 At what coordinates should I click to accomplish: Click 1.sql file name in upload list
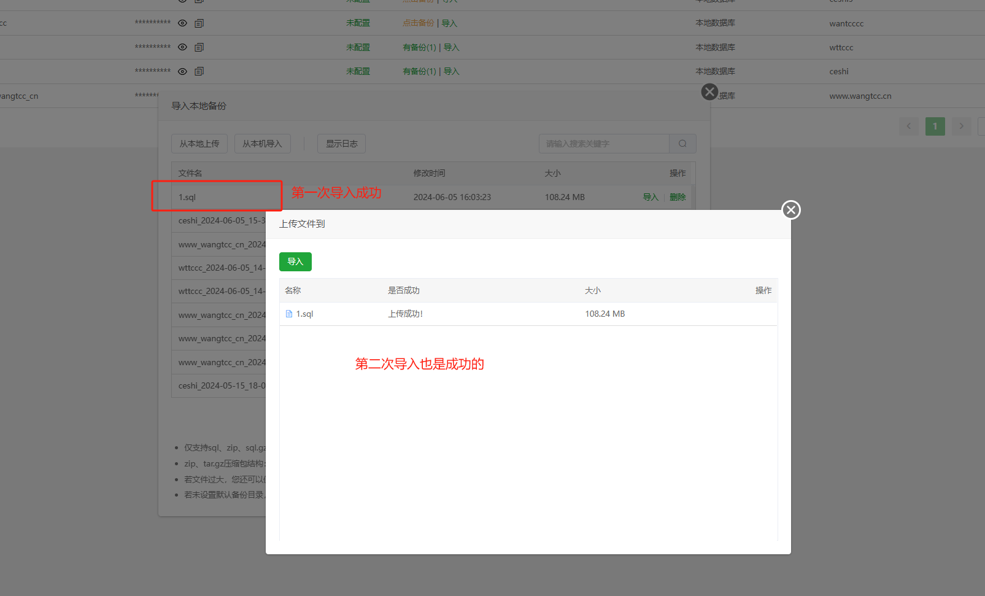tap(305, 314)
